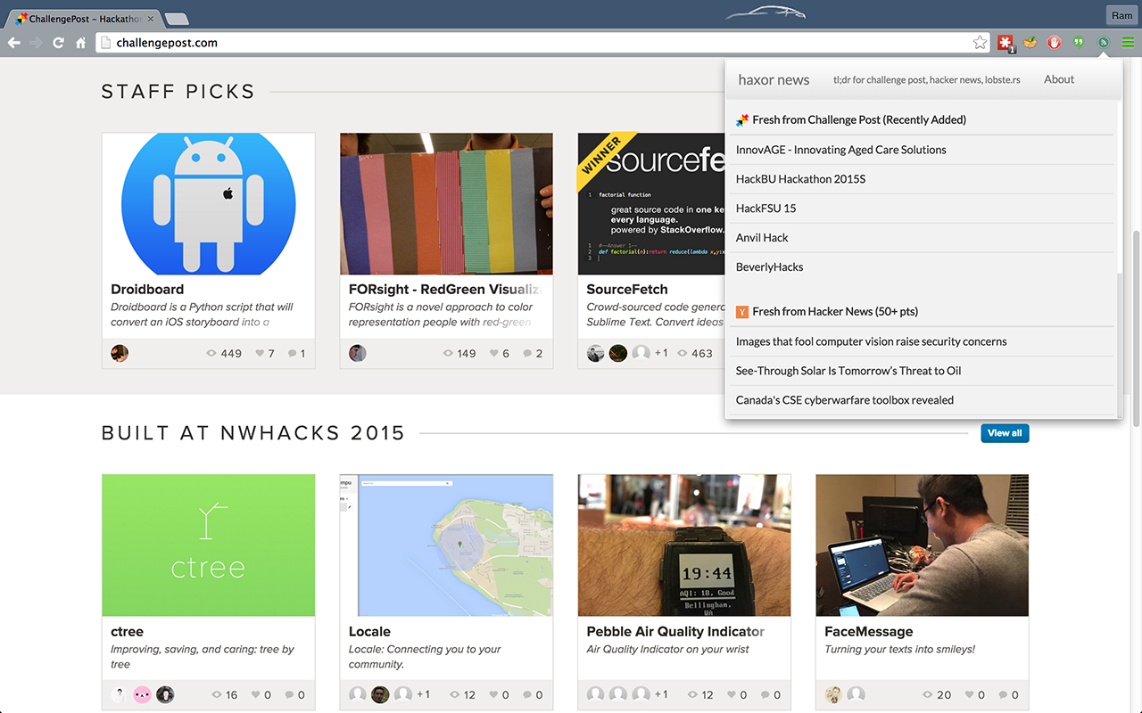The width and height of the screenshot is (1142, 713).
Task: Click the Ram profile button in Chrome
Action: point(1121,15)
